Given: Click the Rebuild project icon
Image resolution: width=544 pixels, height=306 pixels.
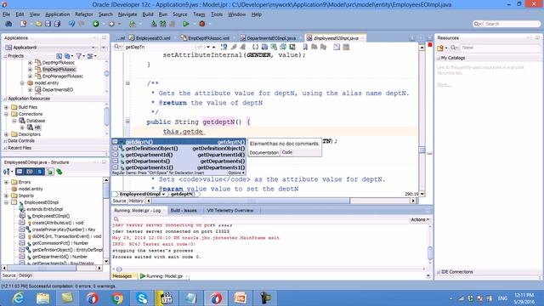Looking at the screenshot, I should point(162,24).
